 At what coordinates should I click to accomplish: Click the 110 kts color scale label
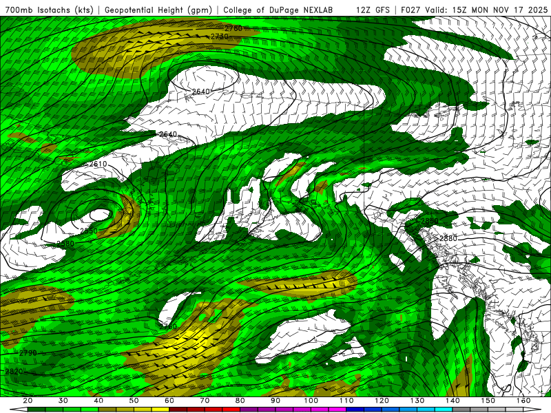[346, 401]
